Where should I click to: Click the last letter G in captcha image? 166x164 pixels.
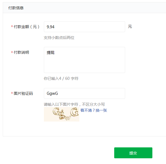coord(74,112)
